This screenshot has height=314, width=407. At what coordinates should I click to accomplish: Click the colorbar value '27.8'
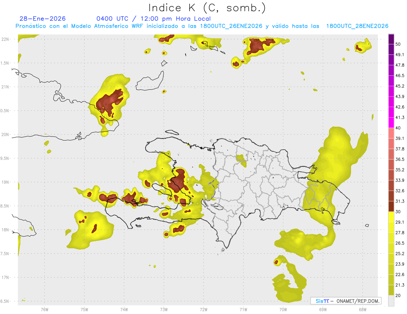[x=400, y=233]
